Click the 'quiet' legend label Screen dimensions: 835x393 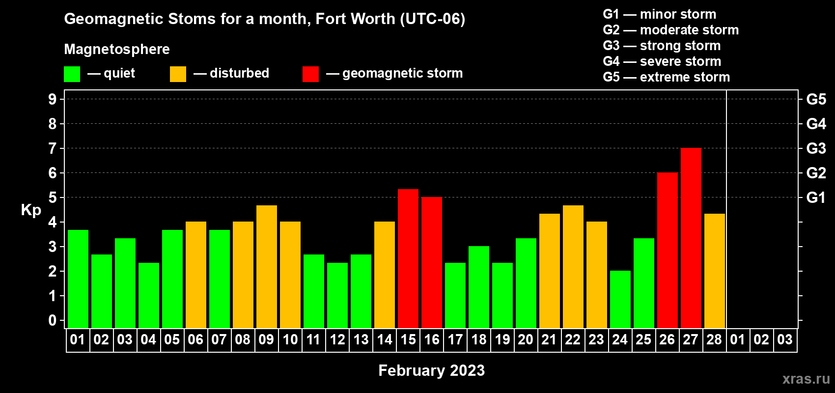point(119,73)
